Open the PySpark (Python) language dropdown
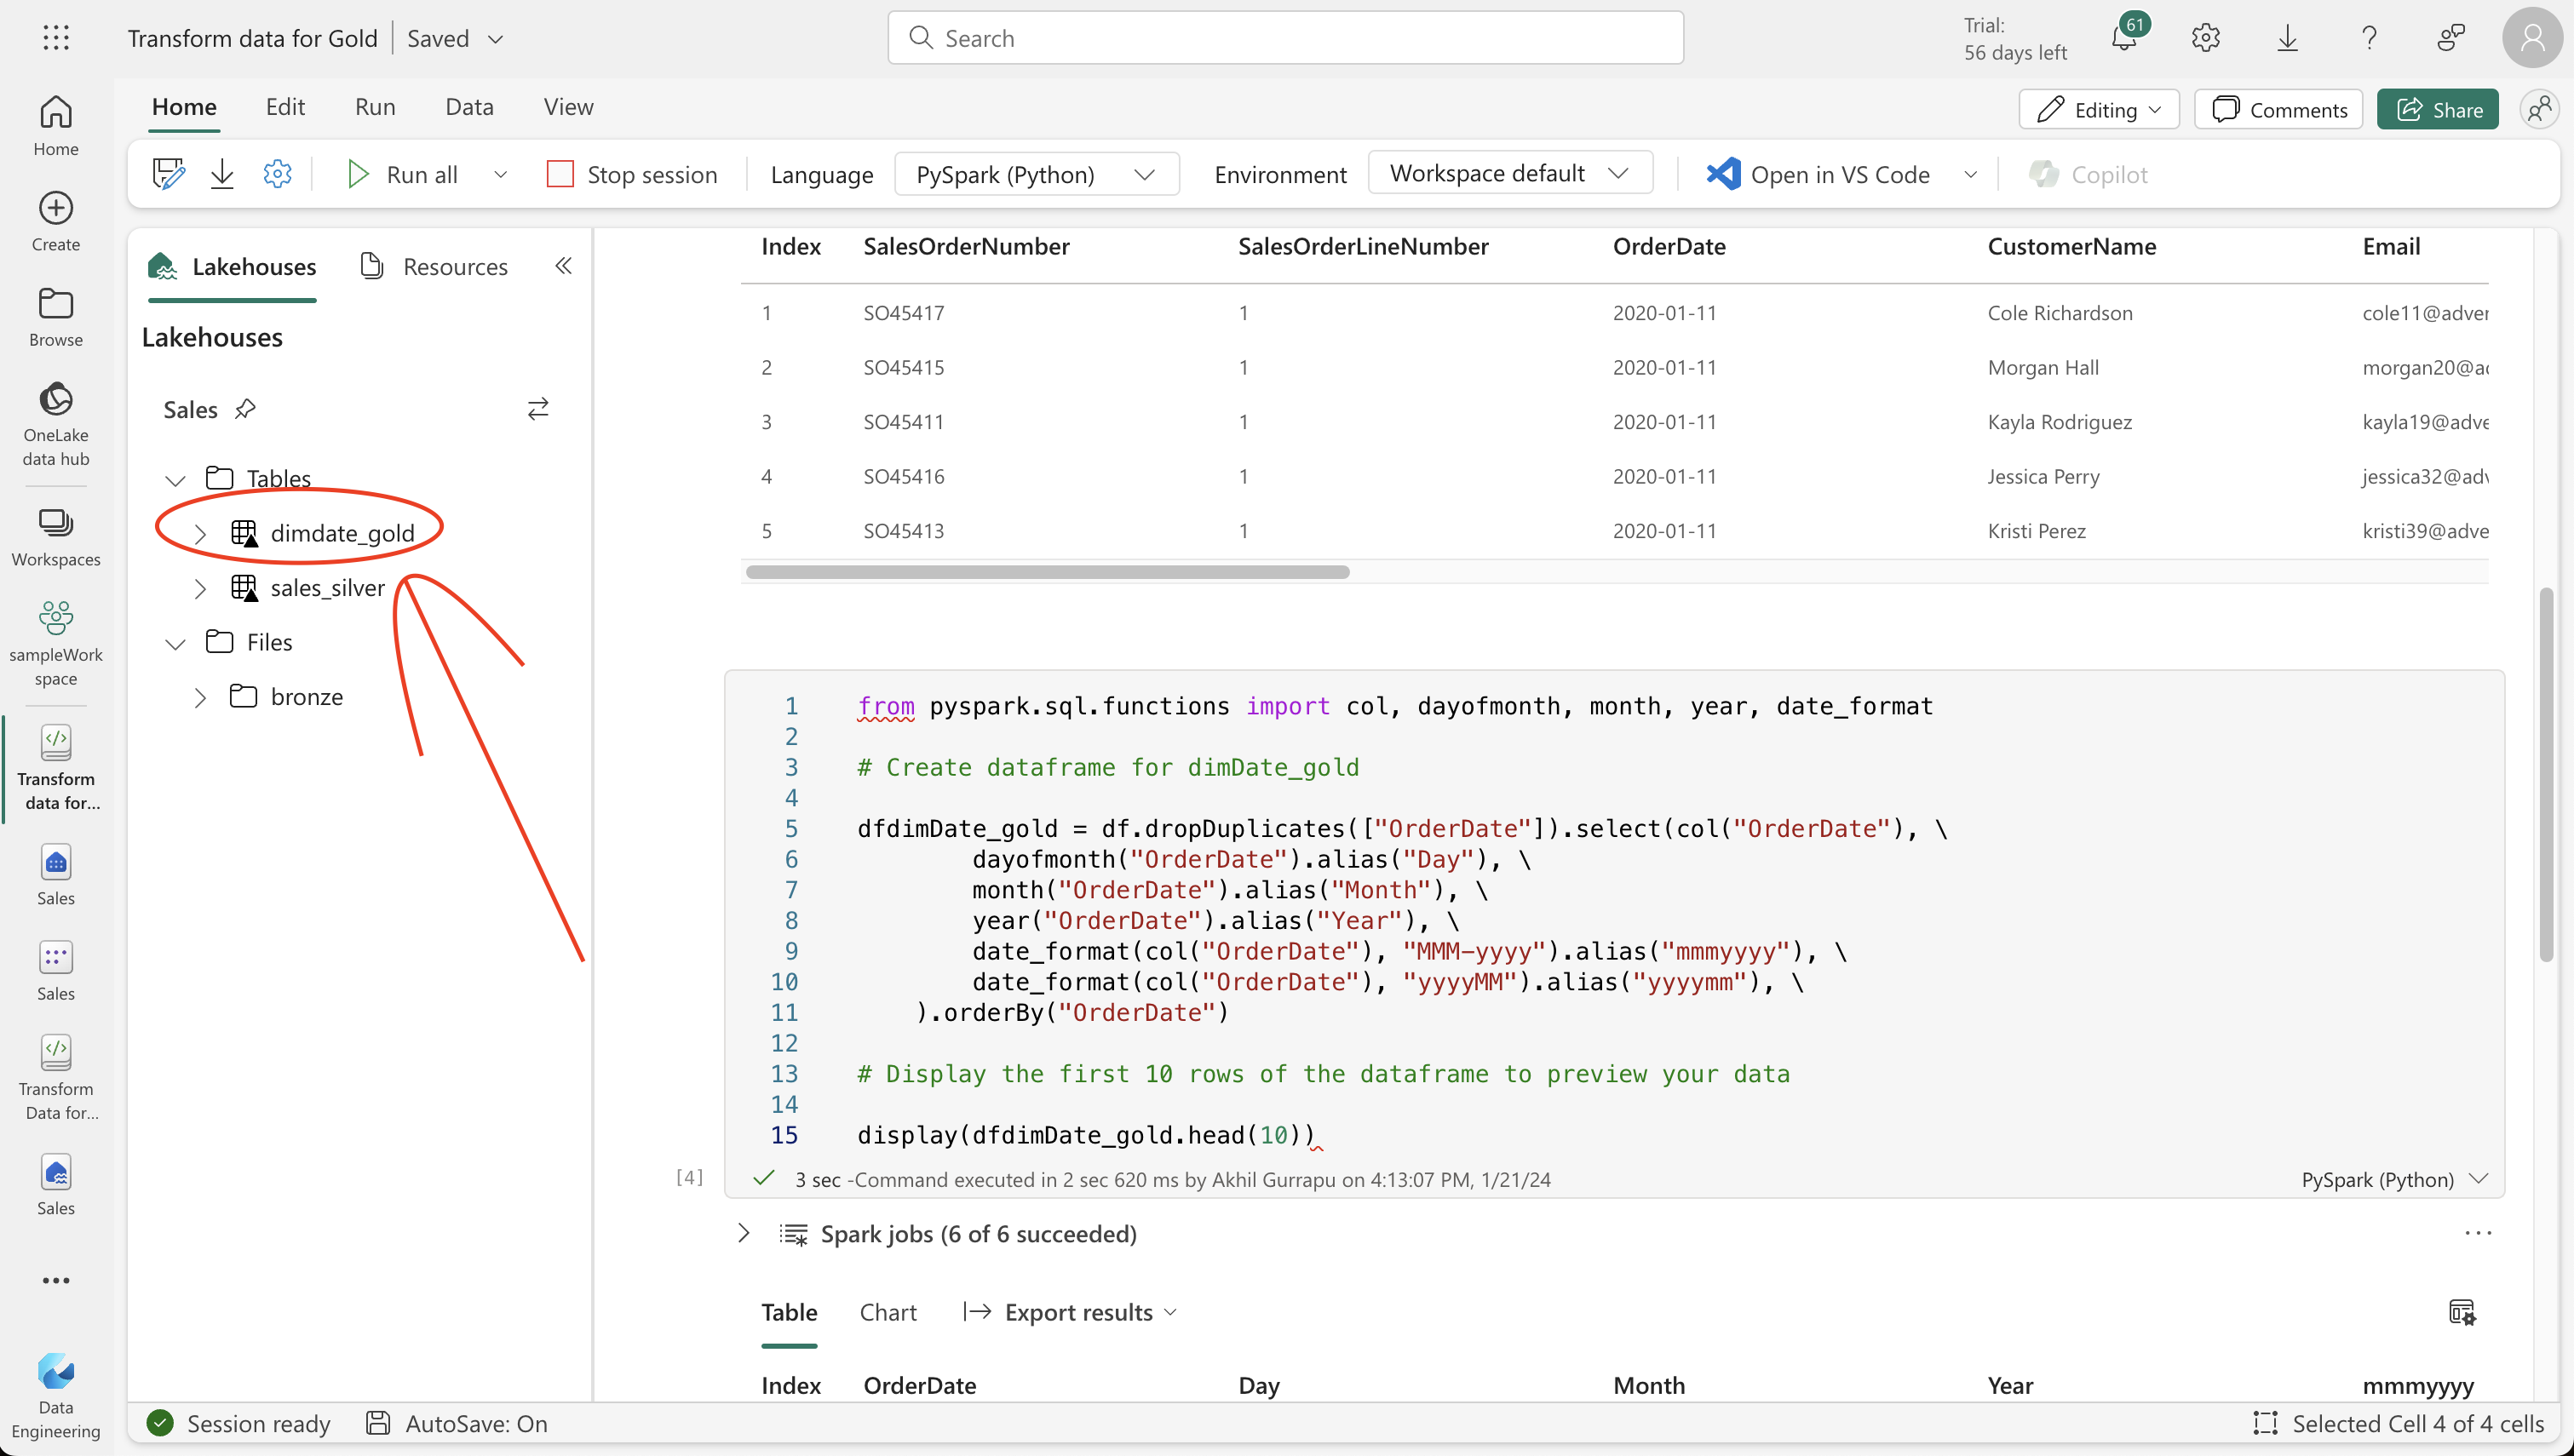 pyautogui.click(x=1036, y=174)
